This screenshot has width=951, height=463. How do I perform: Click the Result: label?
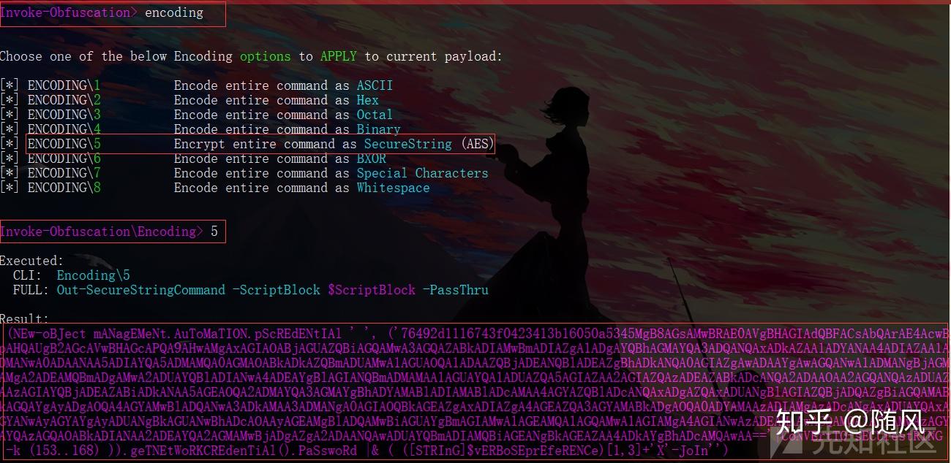(x=25, y=319)
